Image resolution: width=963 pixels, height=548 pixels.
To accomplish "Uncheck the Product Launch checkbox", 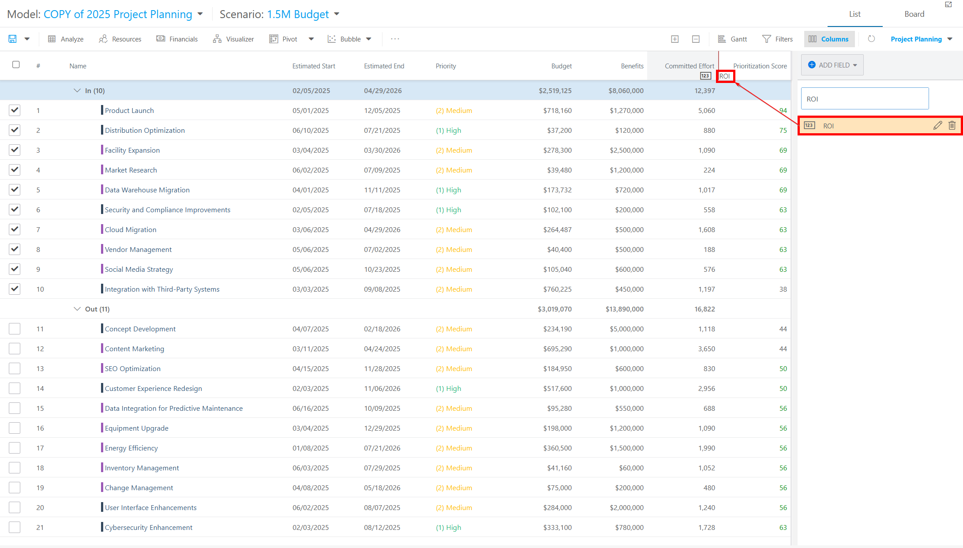I will (x=15, y=110).
